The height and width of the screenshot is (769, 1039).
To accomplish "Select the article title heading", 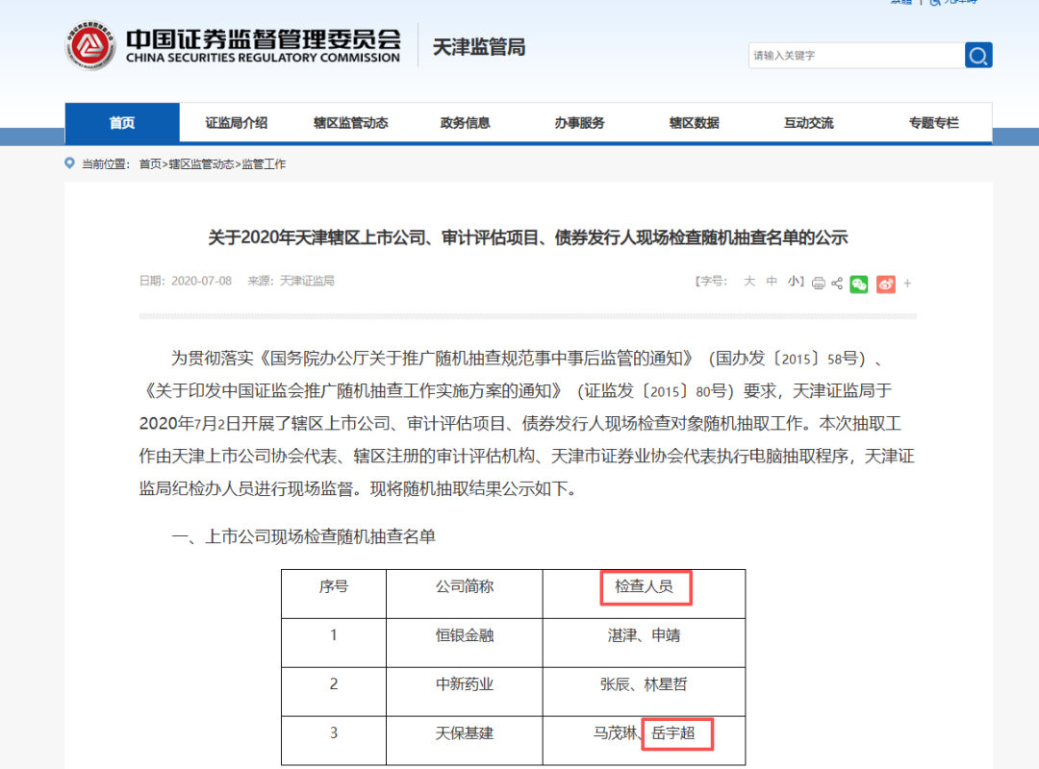I will (528, 237).
